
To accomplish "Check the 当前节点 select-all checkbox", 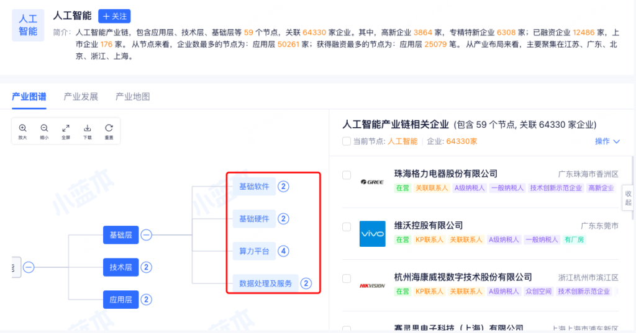I will coord(347,141).
